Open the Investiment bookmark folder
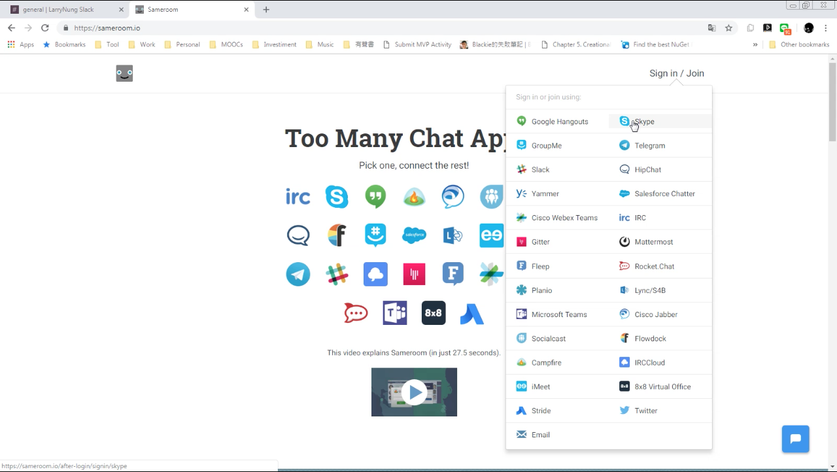 pyautogui.click(x=274, y=44)
